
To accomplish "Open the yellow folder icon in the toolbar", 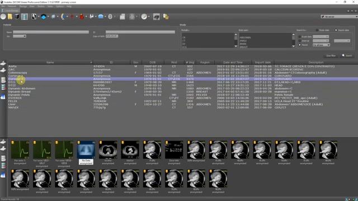I will [x=10, y=16].
